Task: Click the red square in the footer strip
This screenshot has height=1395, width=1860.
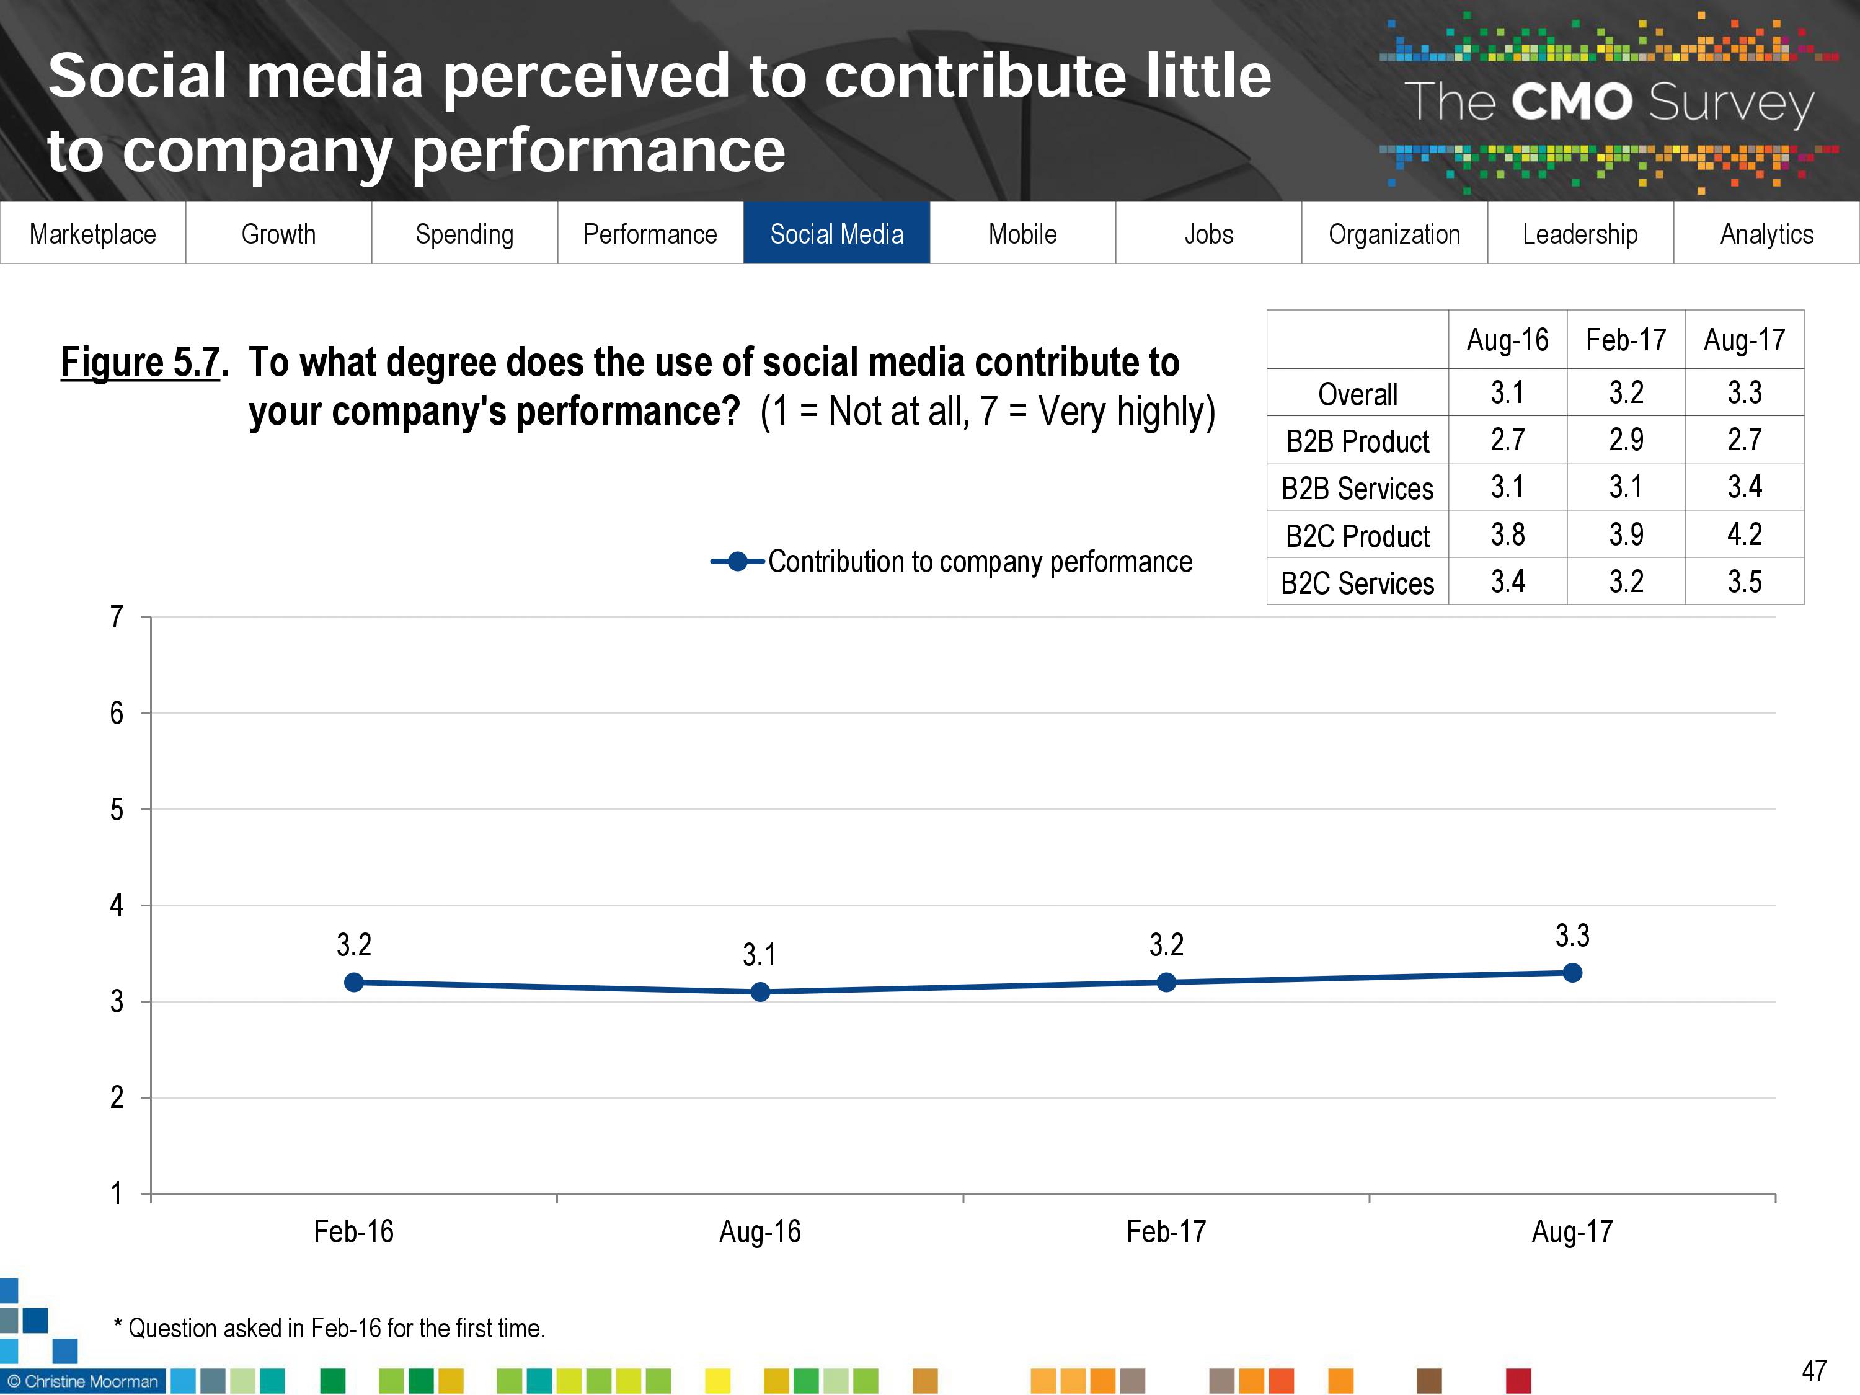Action: (x=1518, y=1381)
